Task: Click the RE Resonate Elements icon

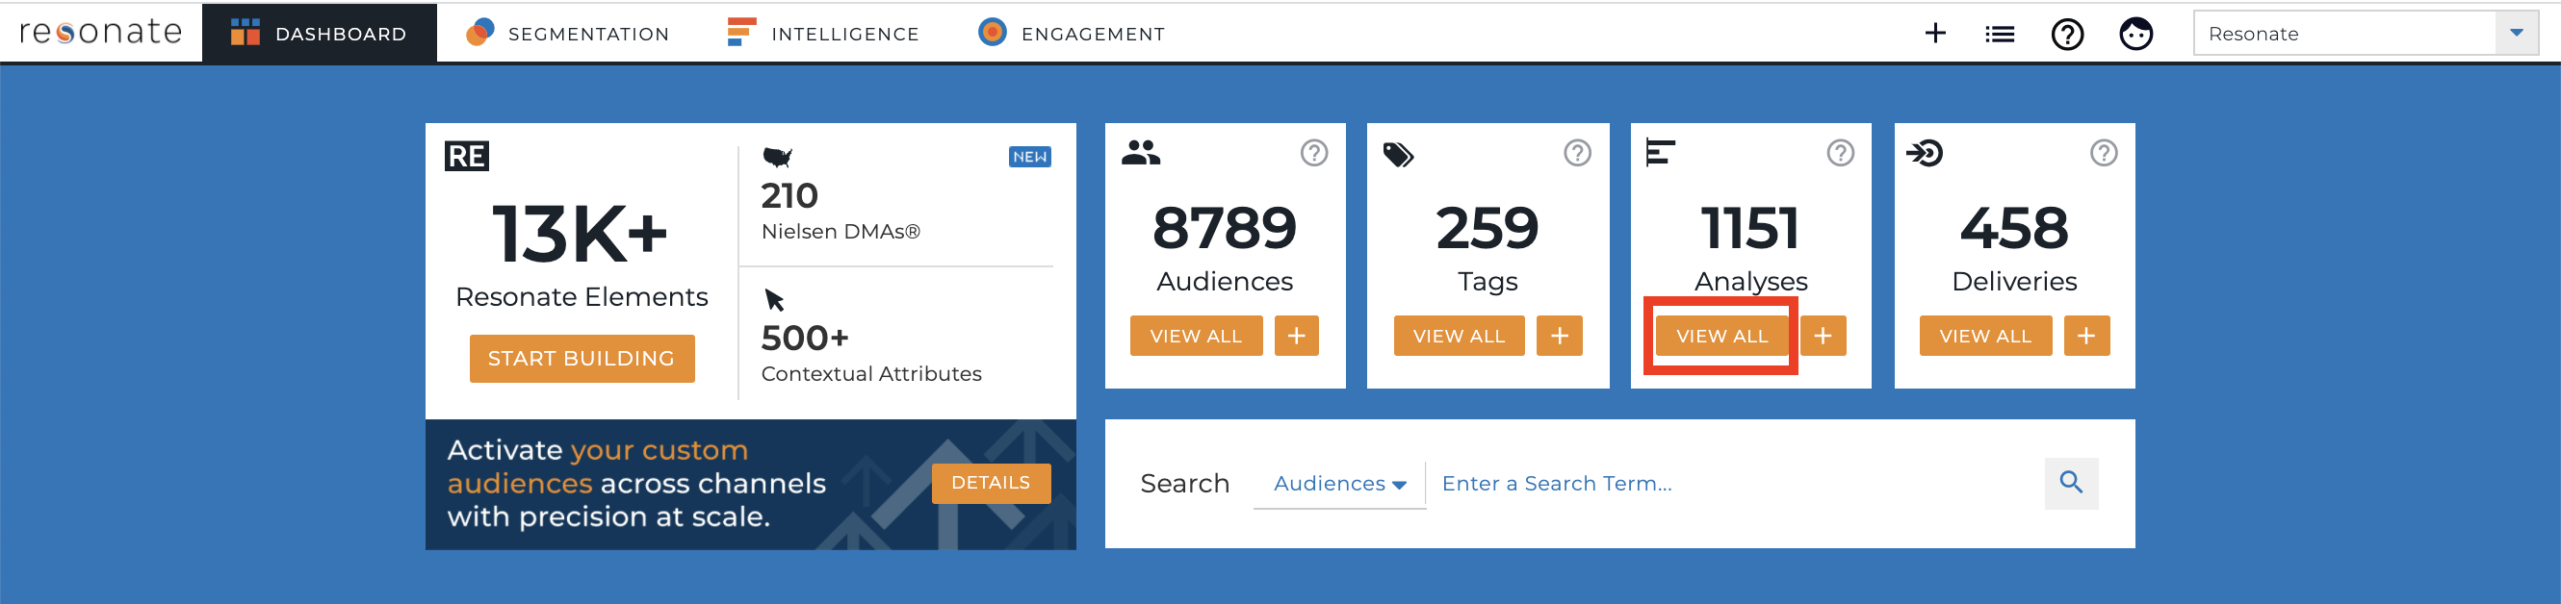Action: click(x=466, y=156)
